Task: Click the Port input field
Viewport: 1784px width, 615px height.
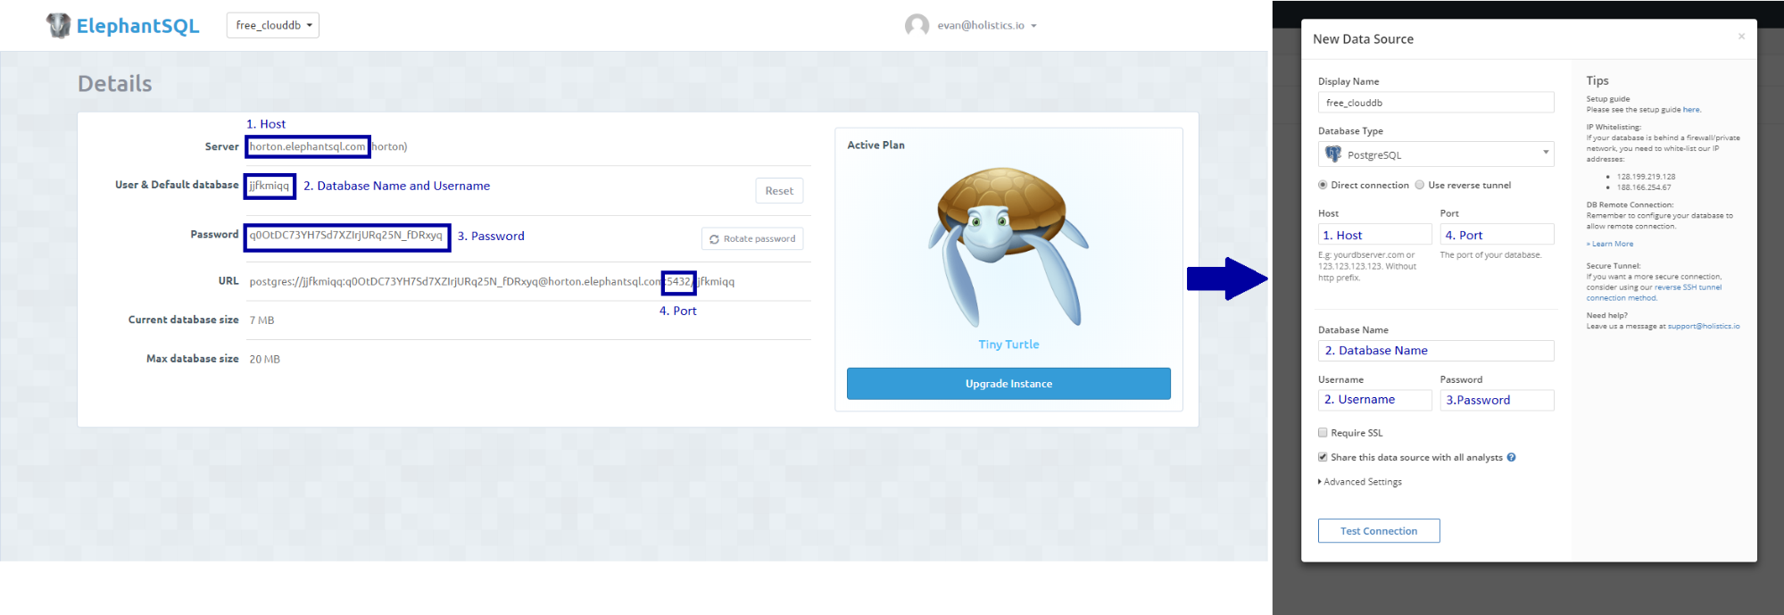Action: tap(1497, 235)
